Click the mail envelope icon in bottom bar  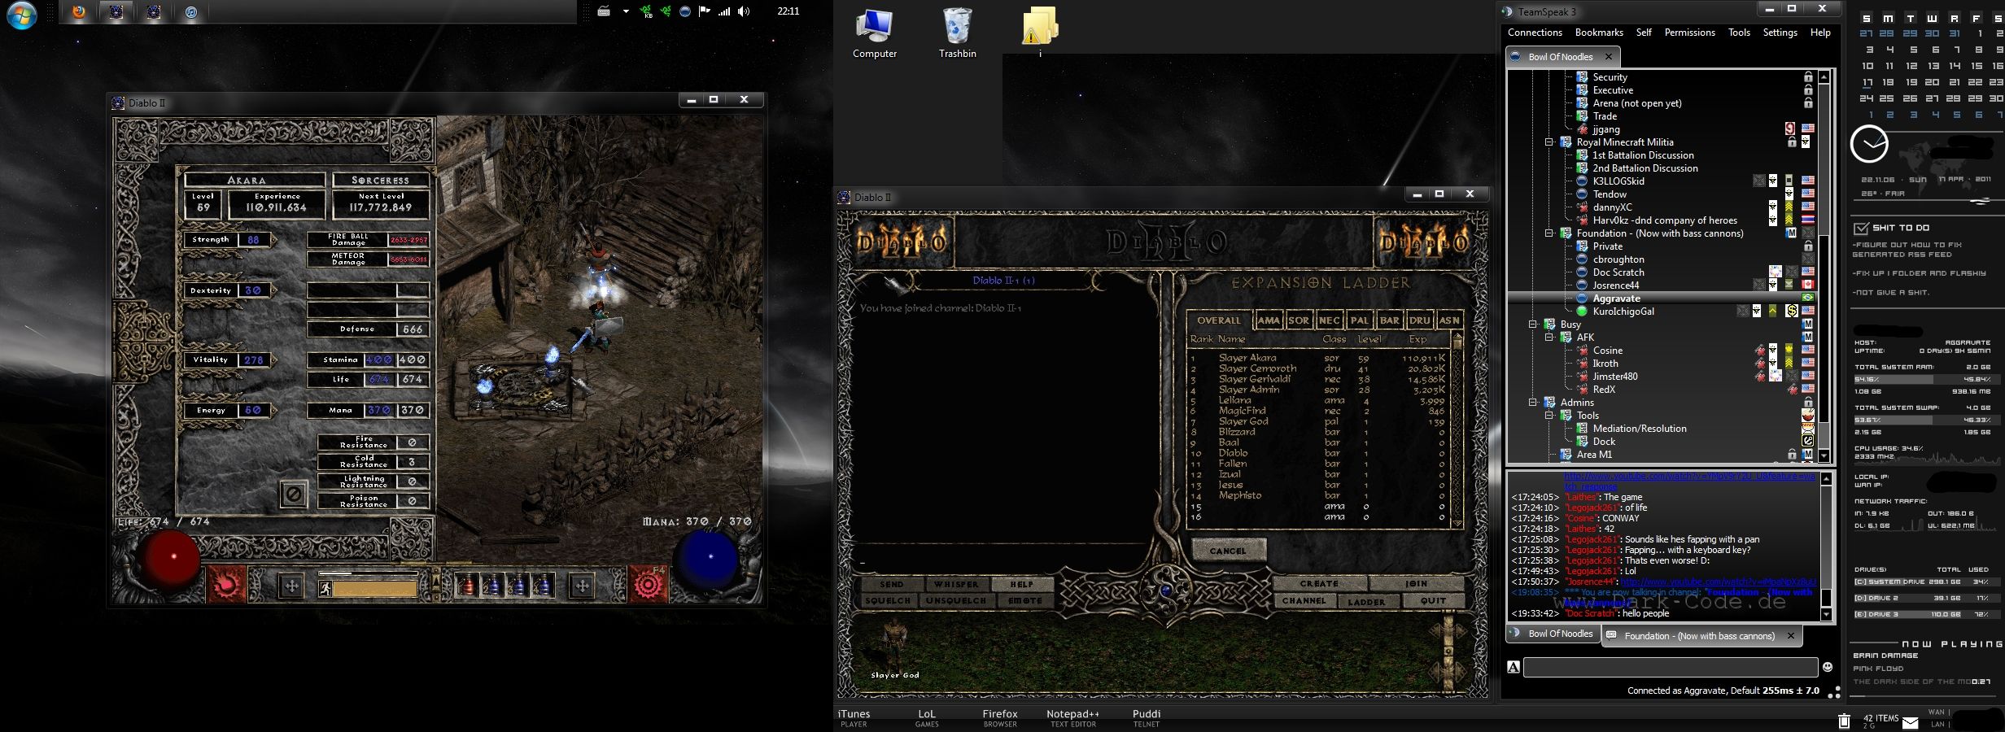(x=1911, y=722)
